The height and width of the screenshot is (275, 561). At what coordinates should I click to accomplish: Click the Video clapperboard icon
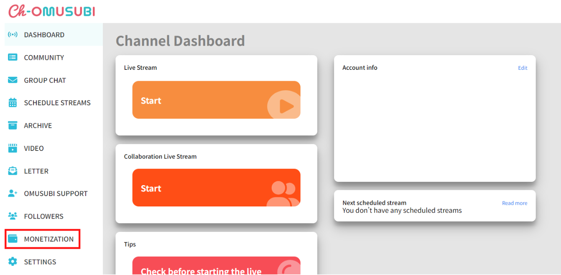(x=13, y=148)
